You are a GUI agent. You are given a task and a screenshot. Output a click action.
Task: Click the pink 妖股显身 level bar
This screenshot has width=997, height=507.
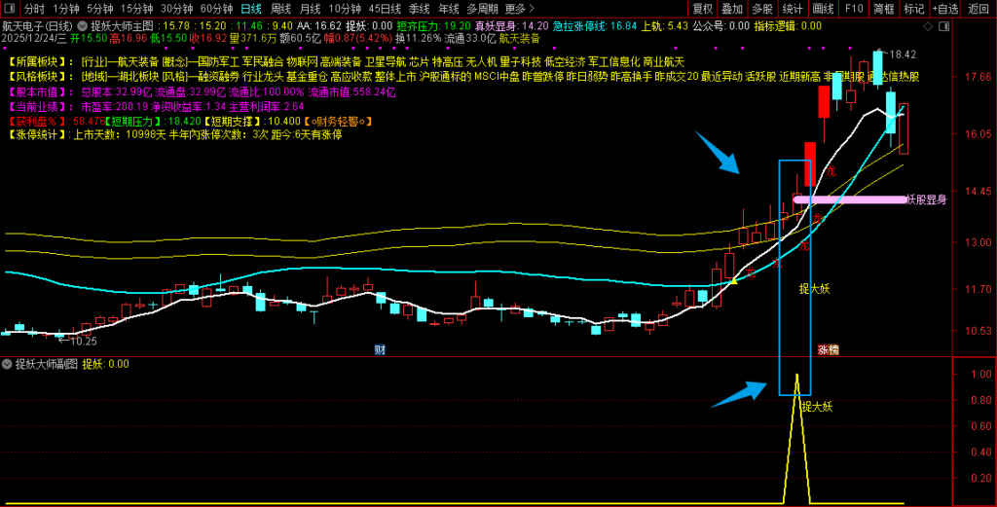[x=849, y=199]
